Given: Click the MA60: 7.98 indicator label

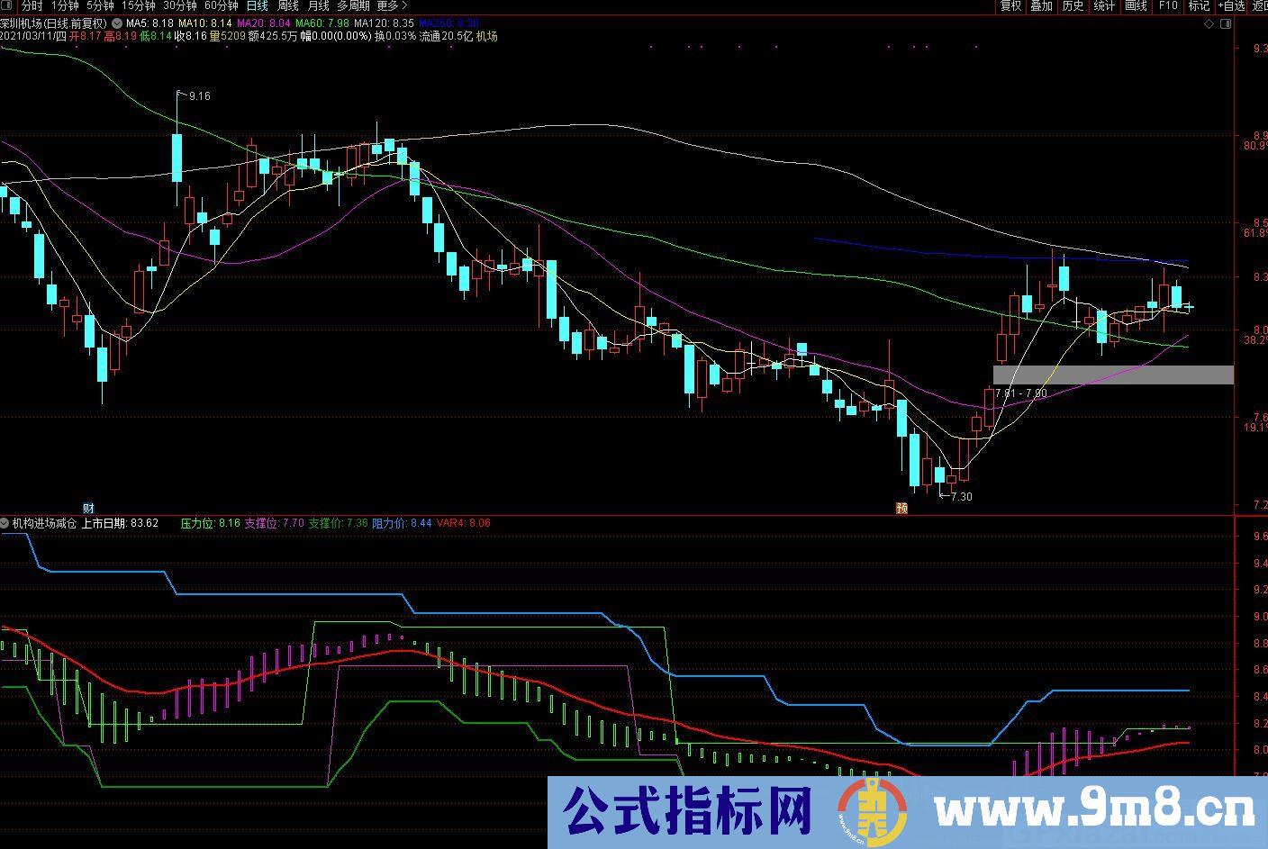Looking at the screenshot, I should click(x=322, y=23).
